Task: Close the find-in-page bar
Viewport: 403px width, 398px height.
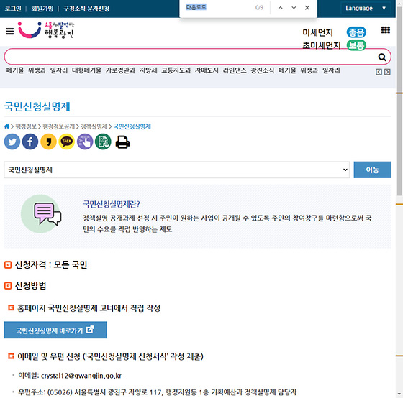Action: 307,8
